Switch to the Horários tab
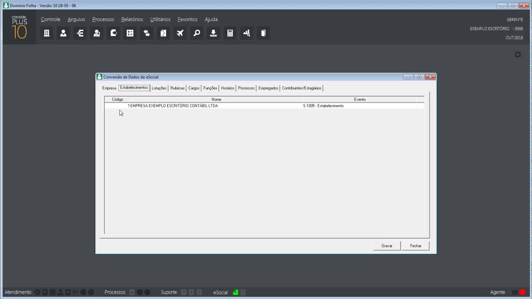This screenshot has width=532, height=299. pyautogui.click(x=228, y=88)
